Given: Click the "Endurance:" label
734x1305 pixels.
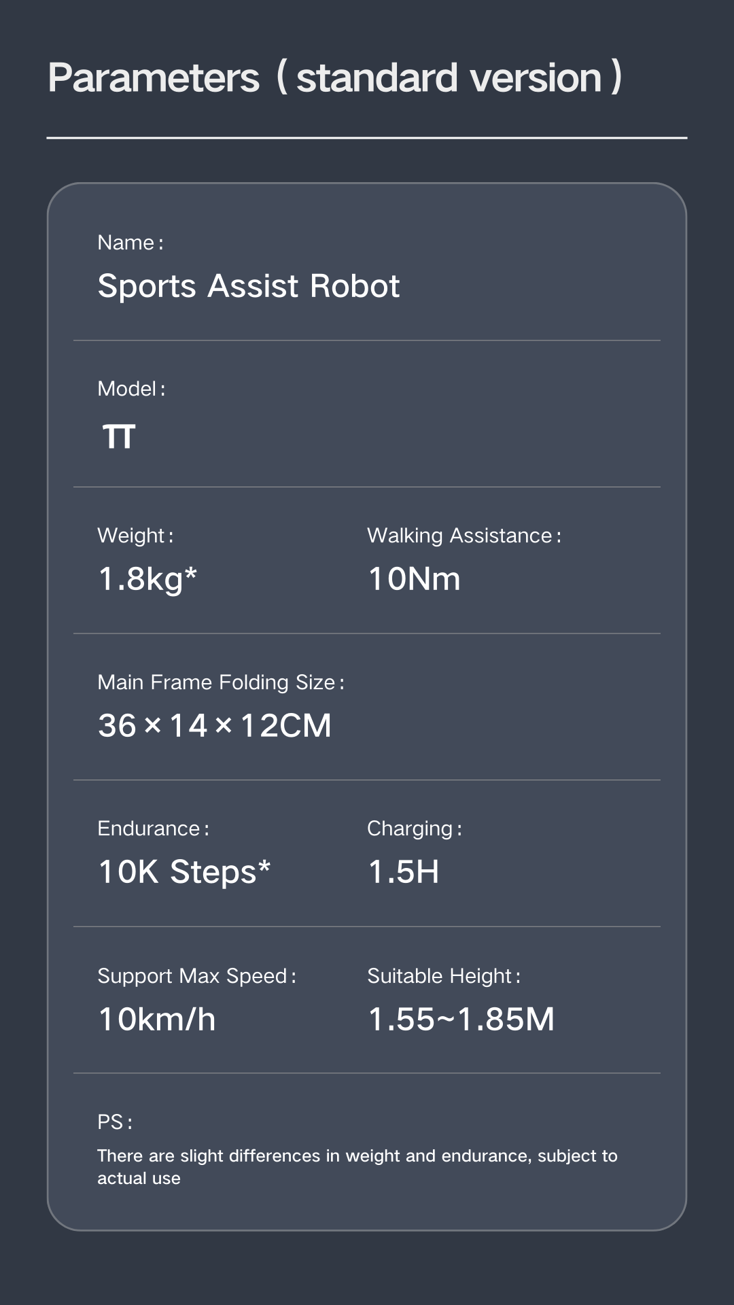Looking at the screenshot, I should click(x=153, y=829).
